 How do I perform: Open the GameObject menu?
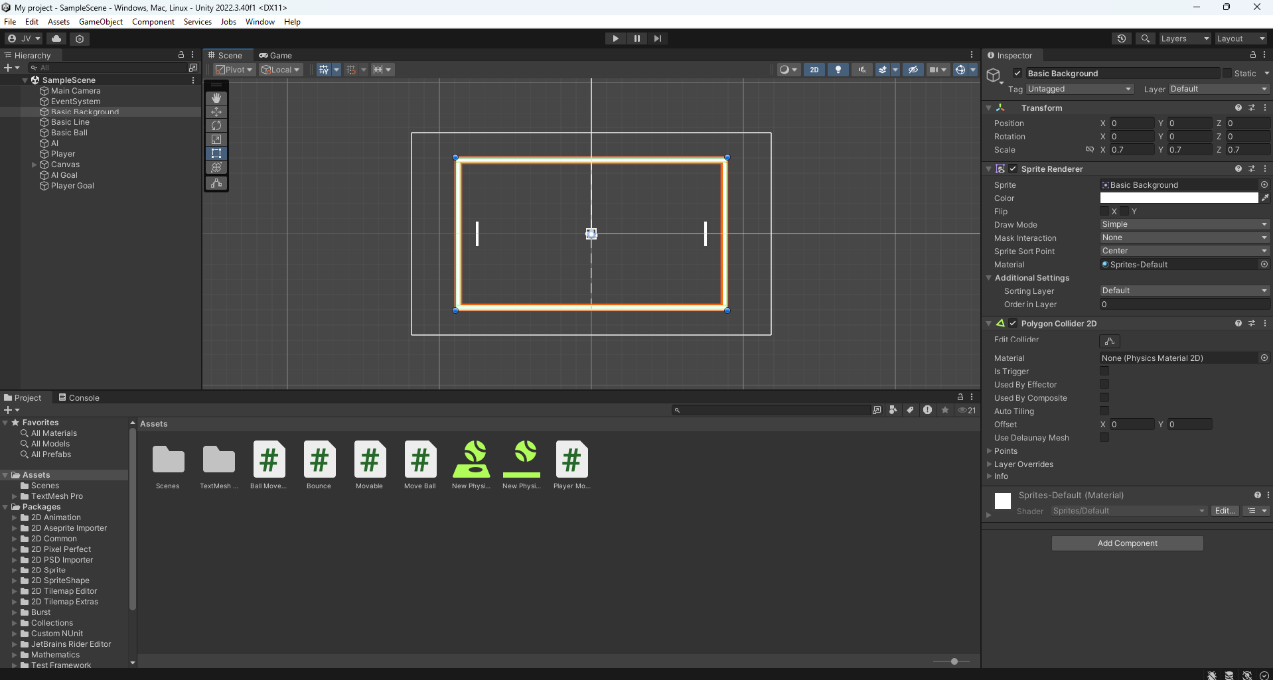point(100,21)
